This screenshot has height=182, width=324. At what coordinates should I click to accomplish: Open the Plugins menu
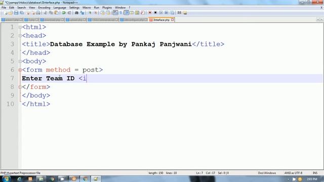(x=107, y=8)
